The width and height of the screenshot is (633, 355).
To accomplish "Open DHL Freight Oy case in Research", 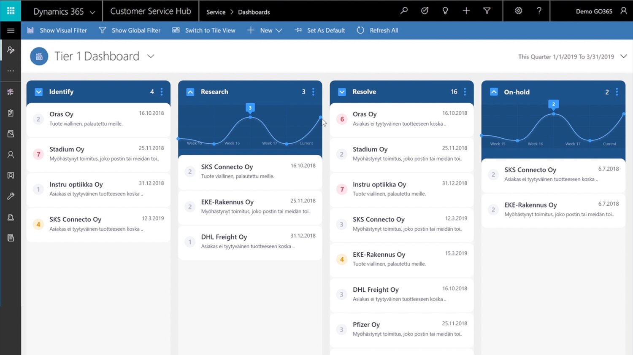I will [x=250, y=242].
